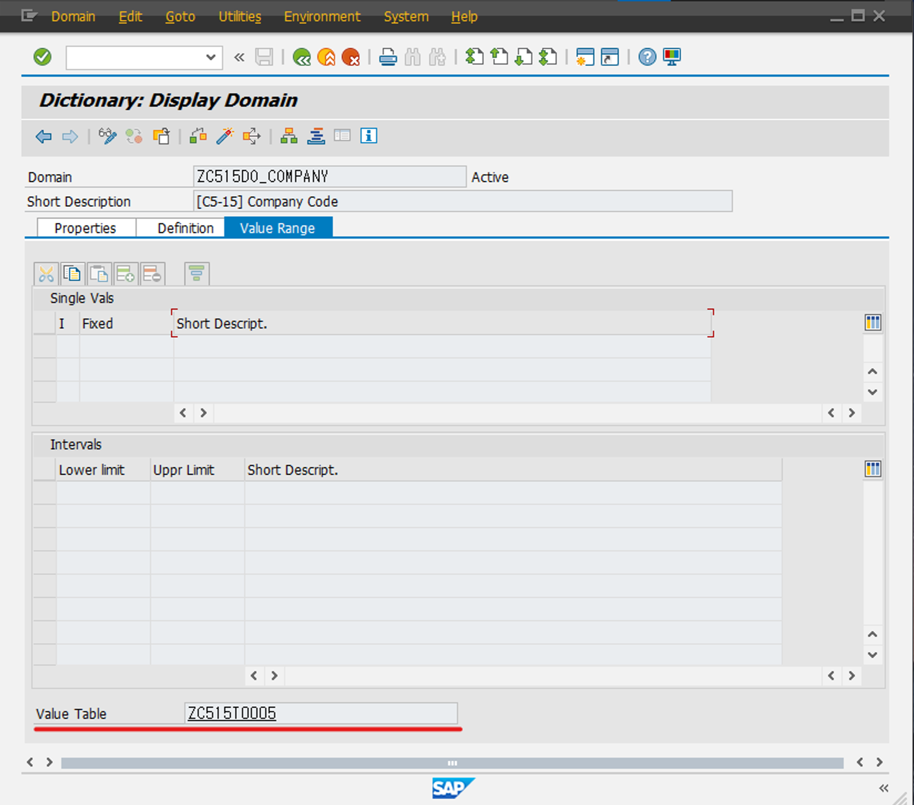
Task: Open the Utilities menu
Action: point(239,17)
